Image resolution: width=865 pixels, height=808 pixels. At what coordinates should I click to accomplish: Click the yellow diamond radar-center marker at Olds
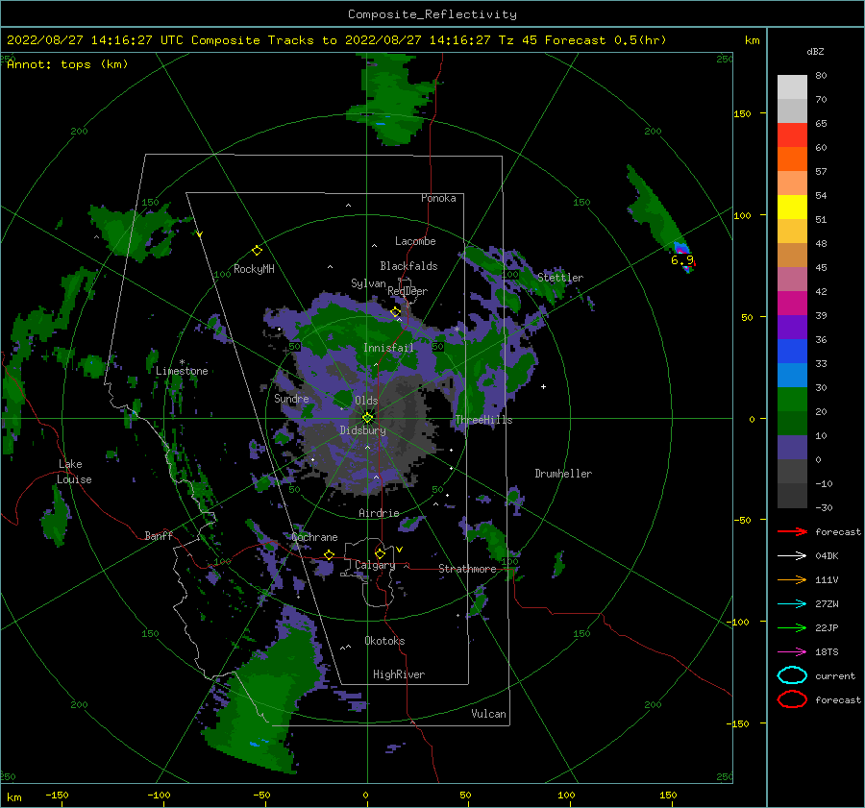pyautogui.click(x=367, y=418)
